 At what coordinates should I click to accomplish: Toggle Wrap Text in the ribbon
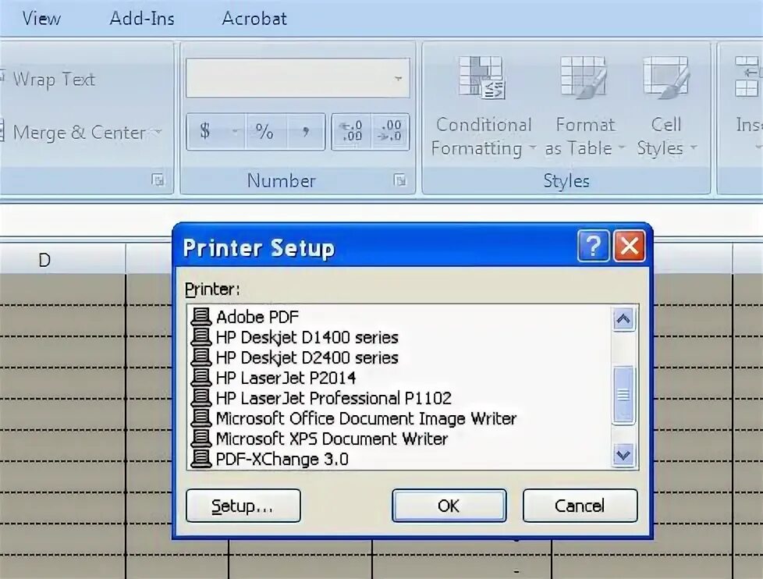click(48, 79)
